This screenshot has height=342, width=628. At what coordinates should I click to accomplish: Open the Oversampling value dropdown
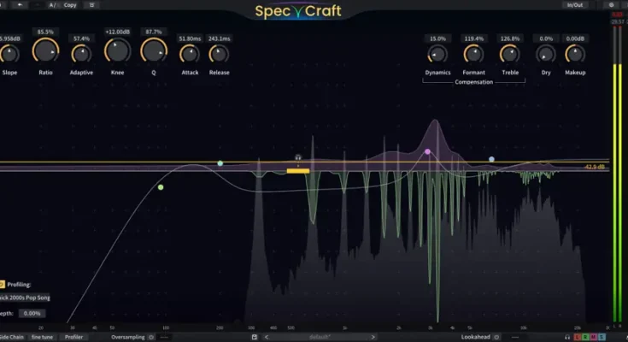click(x=165, y=337)
